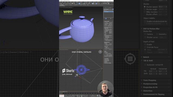The image size is (173, 97).
Task: Click the large Set Keys plus icon
Action: coord(97,96)
